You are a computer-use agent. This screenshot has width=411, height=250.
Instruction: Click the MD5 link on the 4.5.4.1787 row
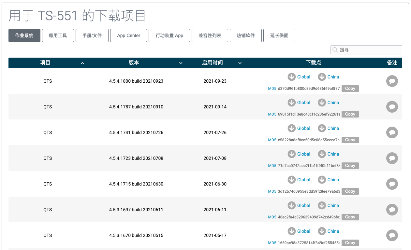[x=272, y=114]
